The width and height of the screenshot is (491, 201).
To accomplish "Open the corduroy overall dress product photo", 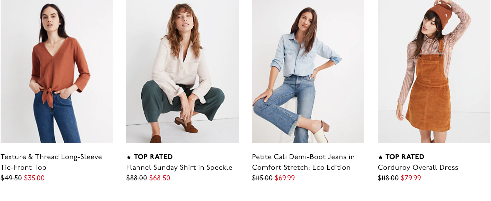I will (434, 72).
